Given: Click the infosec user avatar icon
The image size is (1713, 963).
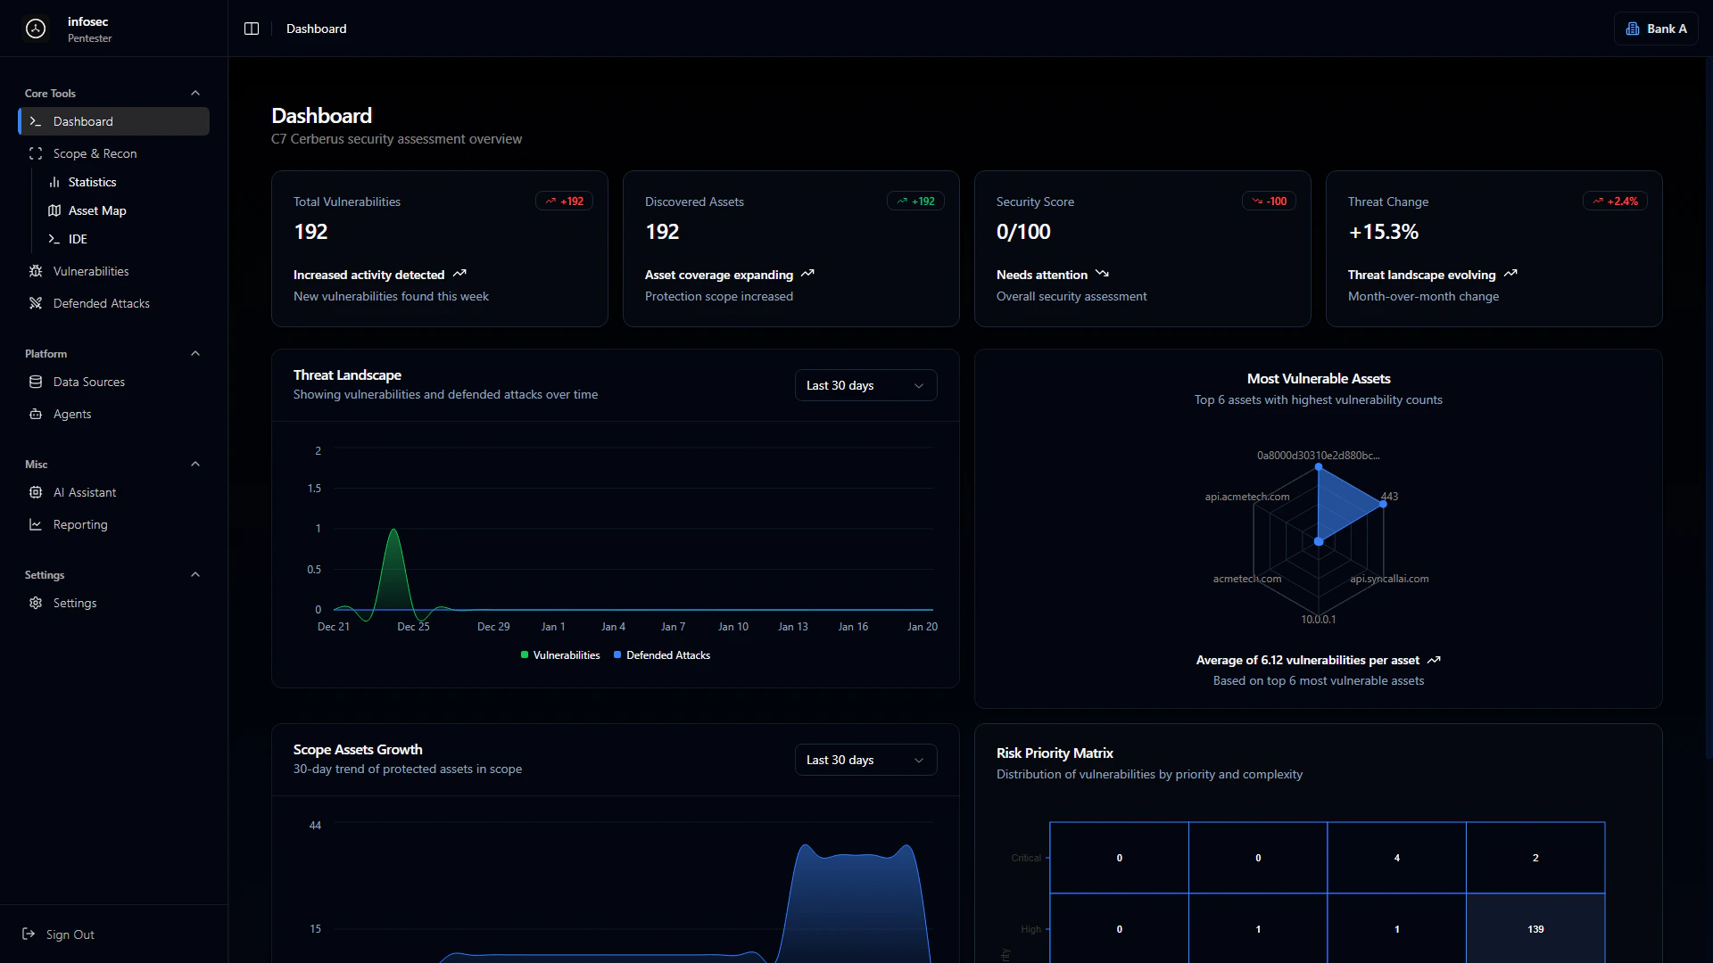Looking at the screenshot, I should point(36,29).
